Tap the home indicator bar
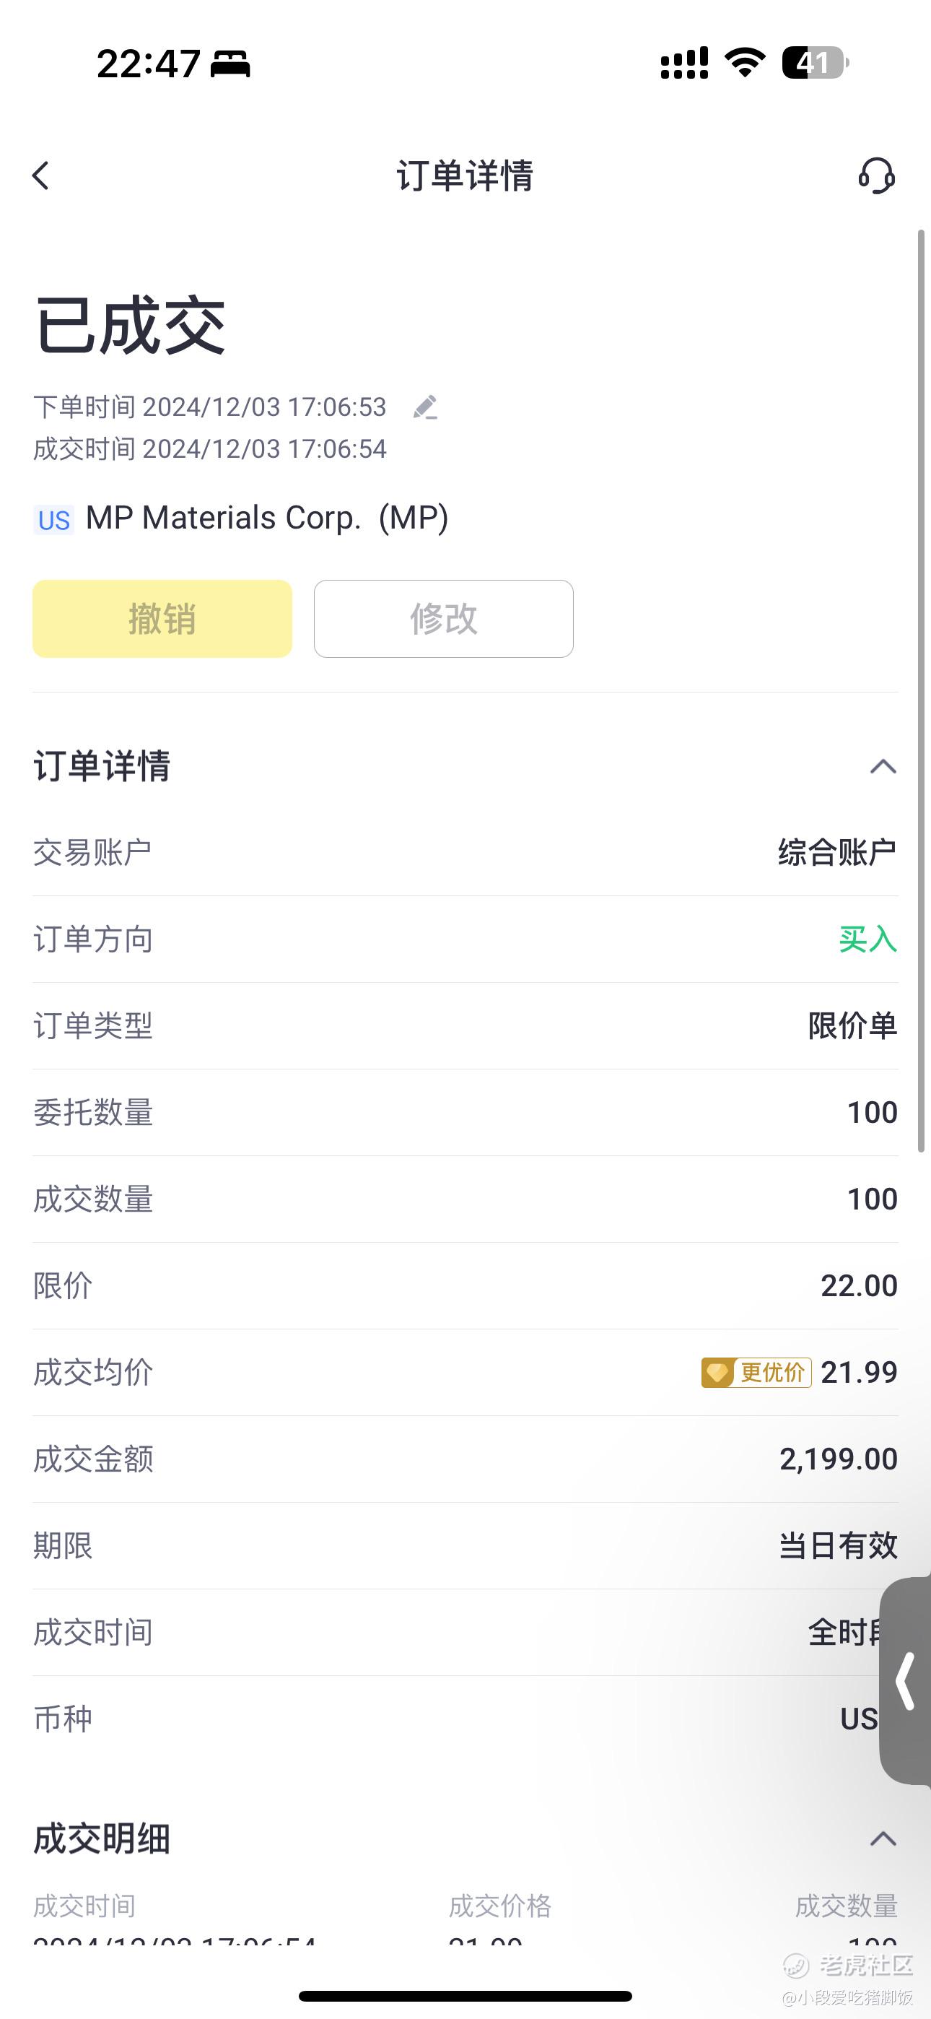 465,1995
